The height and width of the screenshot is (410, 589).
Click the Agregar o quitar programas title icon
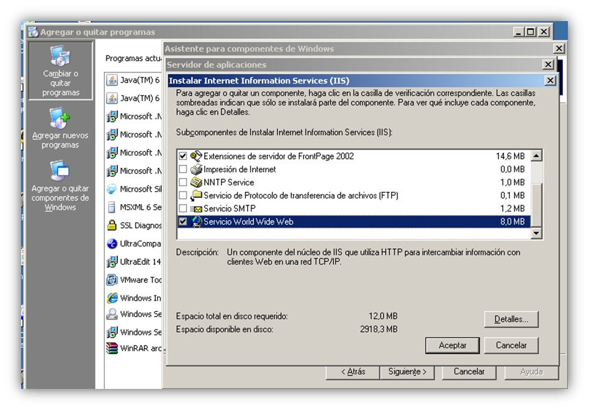click(34, 32)
